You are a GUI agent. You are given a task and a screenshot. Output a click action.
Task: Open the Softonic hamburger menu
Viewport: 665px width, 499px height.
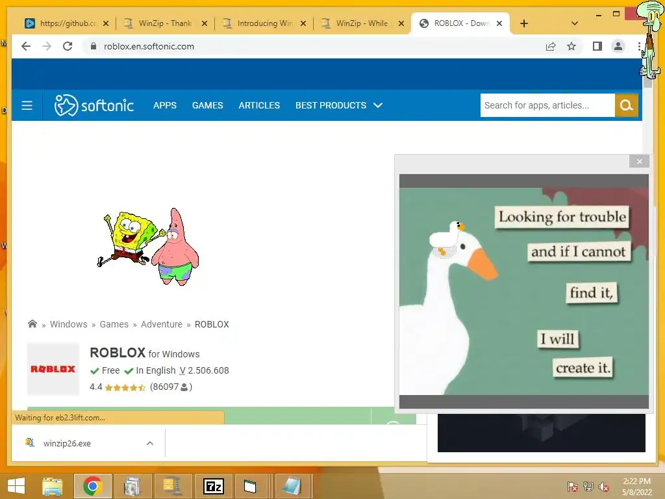coord(27,105)
